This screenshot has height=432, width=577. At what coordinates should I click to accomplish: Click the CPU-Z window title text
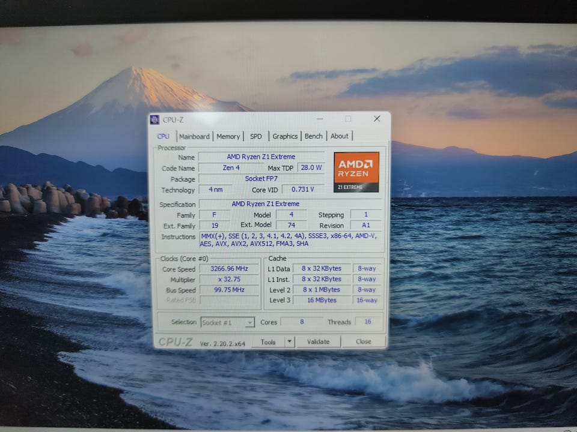coord(173,120)
